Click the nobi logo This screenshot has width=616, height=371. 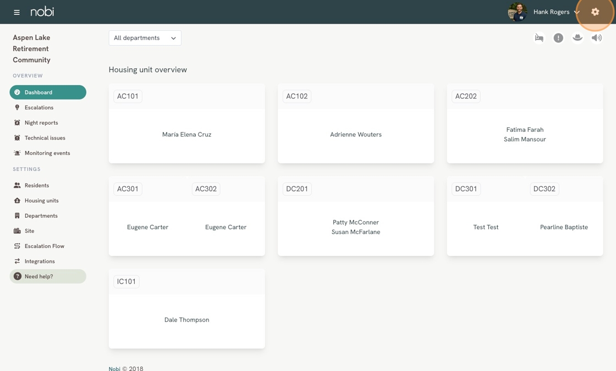42,12
